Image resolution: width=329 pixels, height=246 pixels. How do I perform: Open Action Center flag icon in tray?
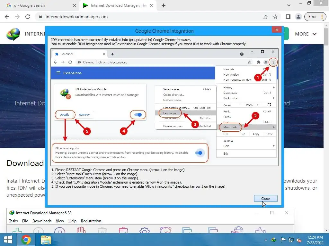coord(283,240)
